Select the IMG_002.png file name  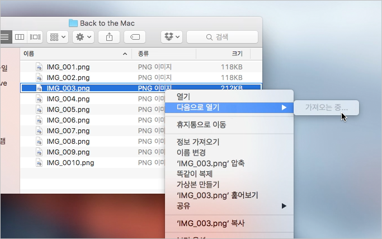click(x=68, y=78)
